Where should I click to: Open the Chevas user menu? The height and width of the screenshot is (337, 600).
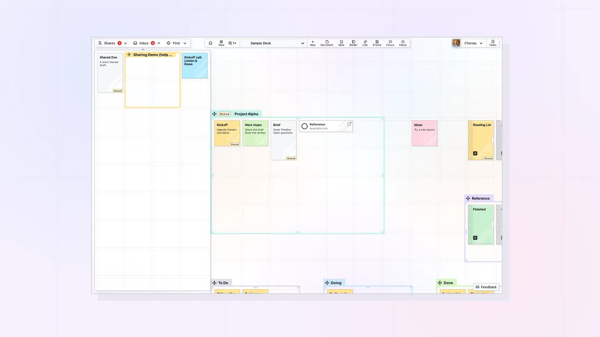click(x=473, y=43)
